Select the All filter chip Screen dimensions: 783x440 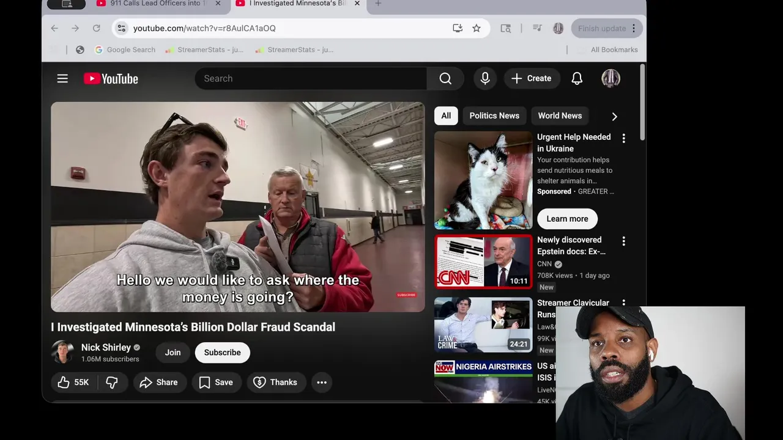pos(446,116)
